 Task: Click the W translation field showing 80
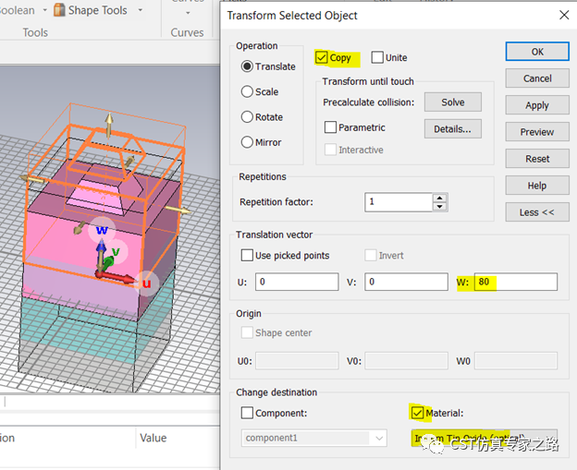[516, 282]
